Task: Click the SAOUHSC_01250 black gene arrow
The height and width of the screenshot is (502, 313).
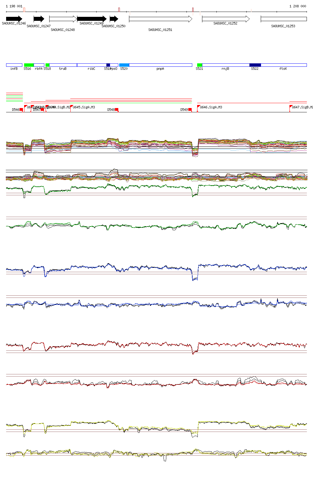Action: pyautogui.click(x=114, y=19)
